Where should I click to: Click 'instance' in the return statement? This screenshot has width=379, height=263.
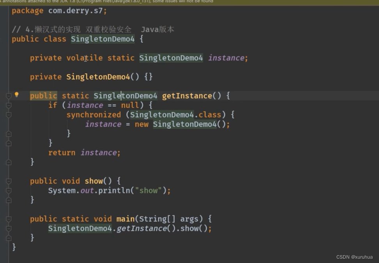(99, 153)
